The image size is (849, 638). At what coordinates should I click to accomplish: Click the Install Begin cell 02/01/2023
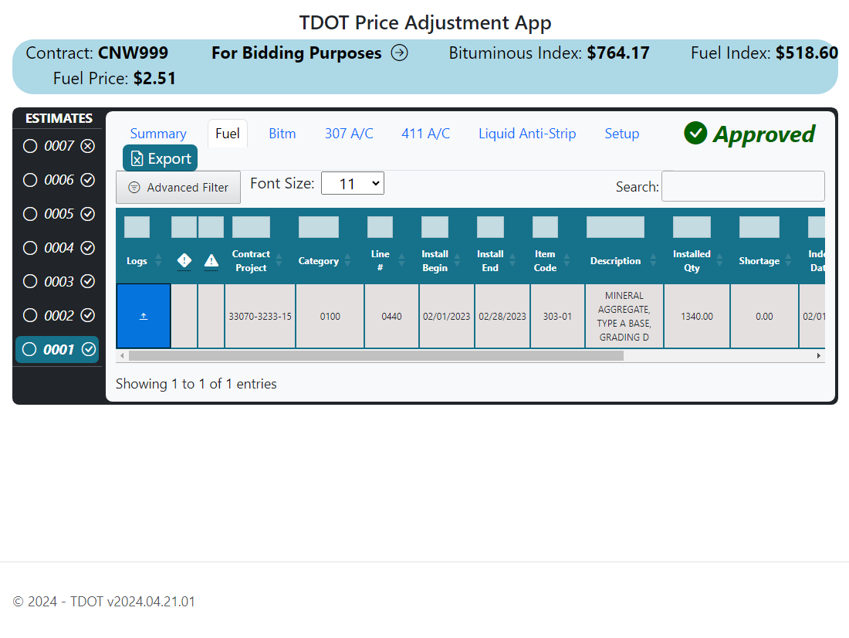(x=447, y=316)
